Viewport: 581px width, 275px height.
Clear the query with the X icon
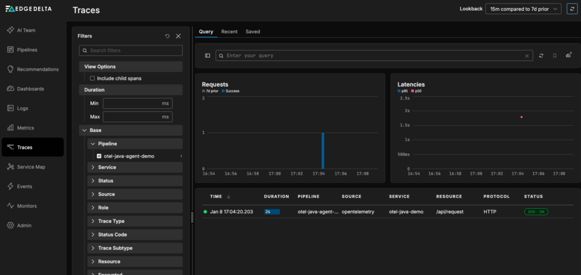pyautogui.click(x=527, y=55)
